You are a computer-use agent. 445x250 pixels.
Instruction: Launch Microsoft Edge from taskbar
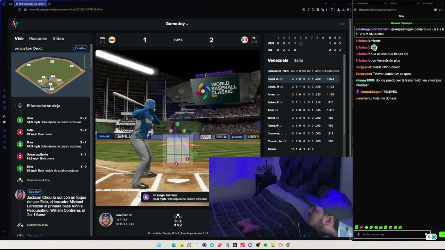click(x=174, y=245)
